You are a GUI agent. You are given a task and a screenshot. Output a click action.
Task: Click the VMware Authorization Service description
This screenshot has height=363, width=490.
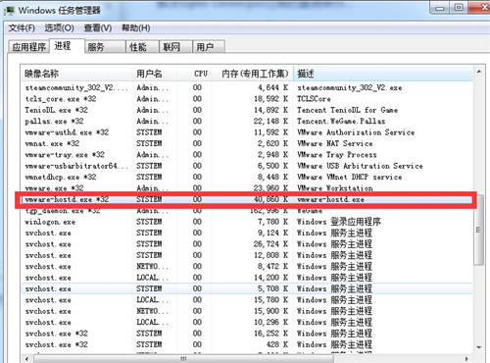click(356, 132)
